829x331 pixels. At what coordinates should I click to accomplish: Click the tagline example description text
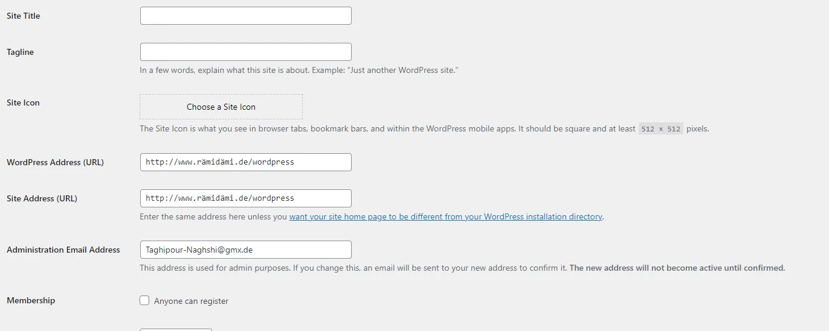click(x=299, y=71)
